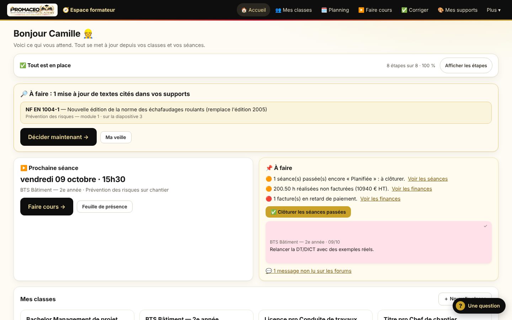Mark the pink DT/DICT note as done
The width and height of the screenshot is (512, 320).
pyautogui.click(x=485, y=226)
